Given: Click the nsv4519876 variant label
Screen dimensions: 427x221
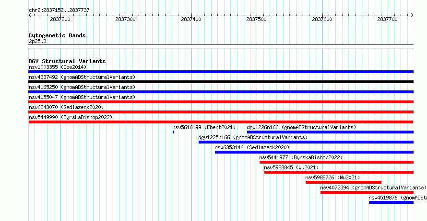Looking at the screenshot, I should (398, 198).
